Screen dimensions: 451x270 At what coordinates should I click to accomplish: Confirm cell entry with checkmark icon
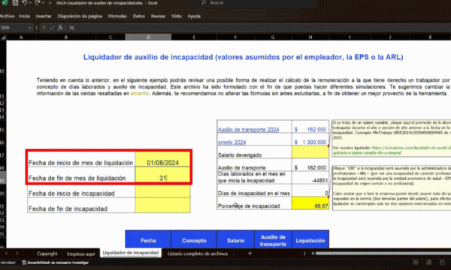pos(52,28)
